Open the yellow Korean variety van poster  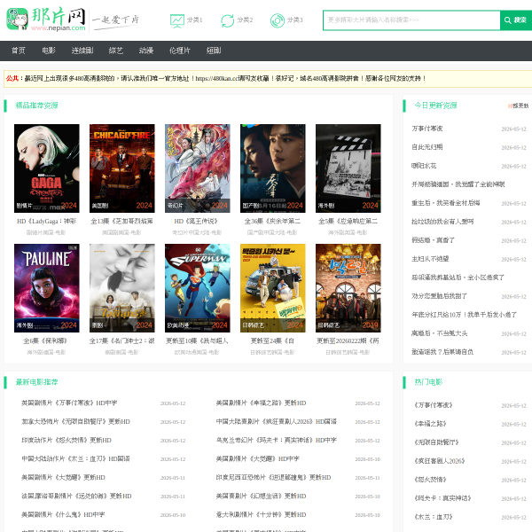click(x=273, y=288)
